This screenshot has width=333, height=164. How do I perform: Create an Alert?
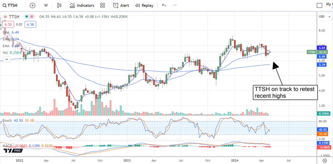(121, 5)
